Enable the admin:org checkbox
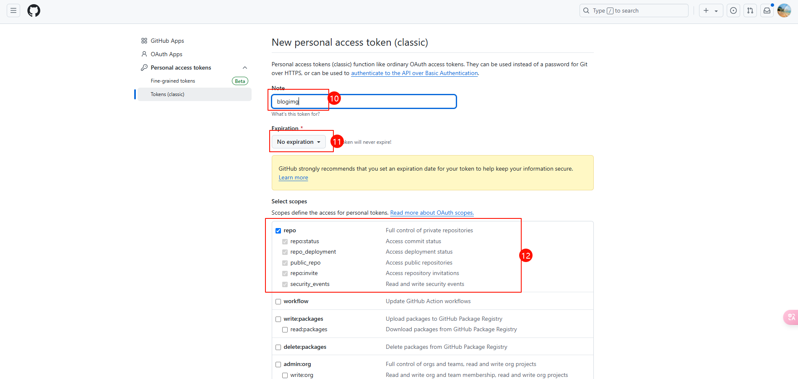Screen dimensions: 798x379 point(278,364)
